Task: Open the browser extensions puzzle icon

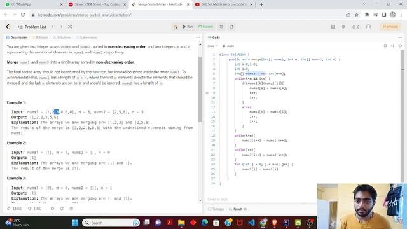Action: pos(367,15)
